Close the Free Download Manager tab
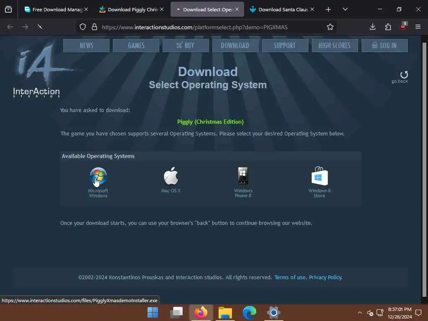428x321 pixels. pyautogui.click(x=86, y=9)
